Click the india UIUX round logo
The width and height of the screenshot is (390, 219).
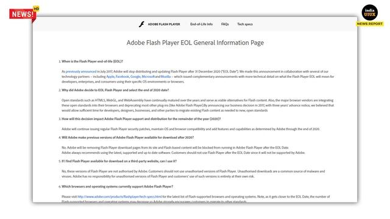coord(370,12)
